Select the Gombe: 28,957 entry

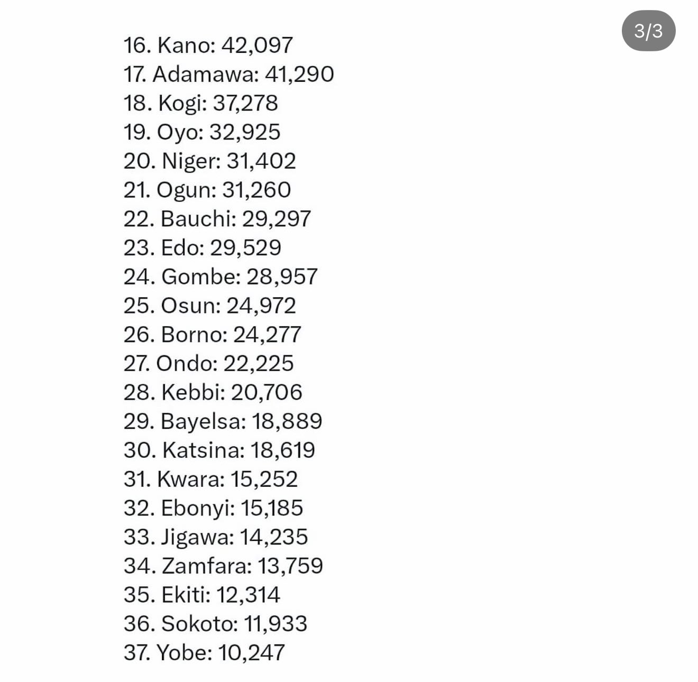221,277
